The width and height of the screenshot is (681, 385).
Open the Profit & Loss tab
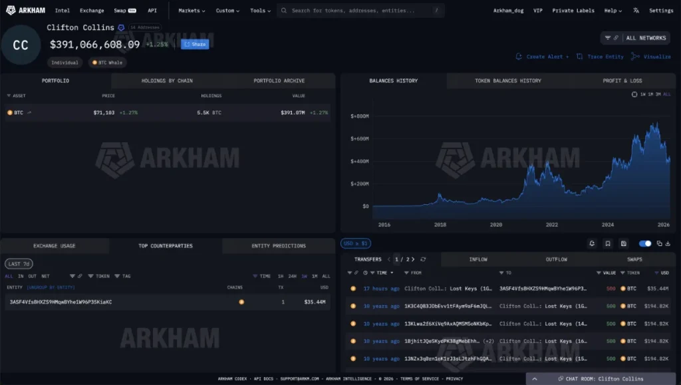click(622, 80)
